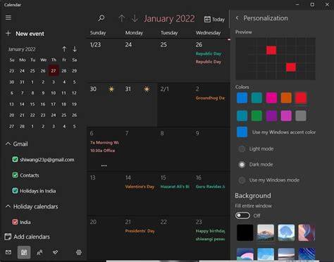Viewport: 334px width, 262px height.
Task: Open the To Do checkmark icon
Action: pos(56,252)
